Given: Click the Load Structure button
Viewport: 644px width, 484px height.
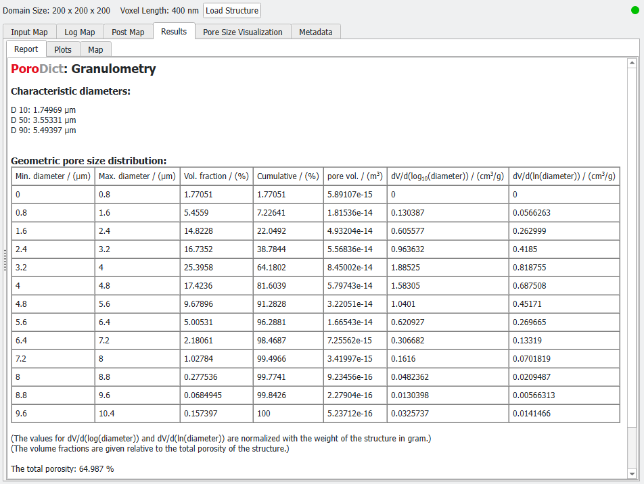Looking at the screenshot, I should (231, 11).
